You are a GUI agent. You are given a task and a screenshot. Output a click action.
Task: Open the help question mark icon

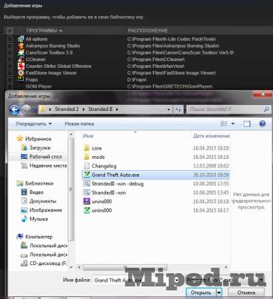(x=262, y=124)
